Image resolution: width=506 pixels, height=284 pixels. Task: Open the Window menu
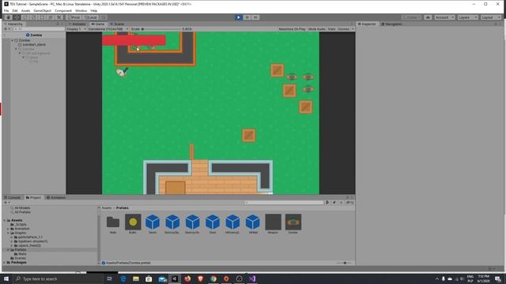(81, 10)
